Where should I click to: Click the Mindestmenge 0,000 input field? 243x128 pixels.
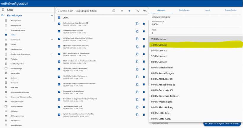[x=196, y=24]
